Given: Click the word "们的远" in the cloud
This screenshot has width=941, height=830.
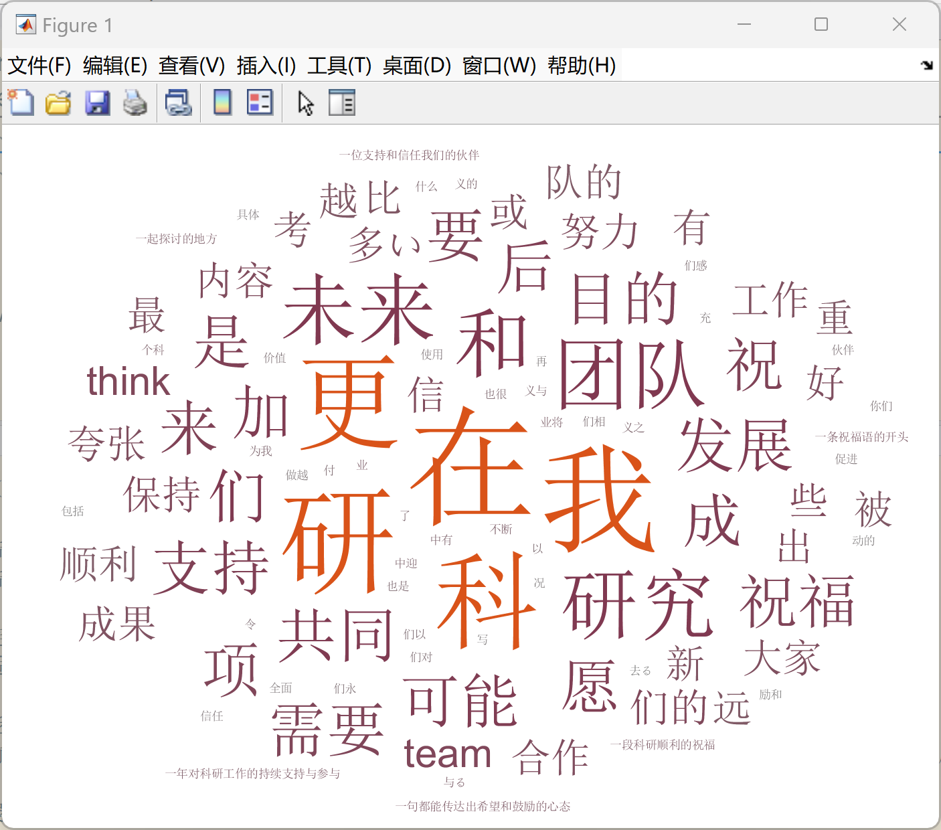Looking at the screenshot, I should (690, 708).
